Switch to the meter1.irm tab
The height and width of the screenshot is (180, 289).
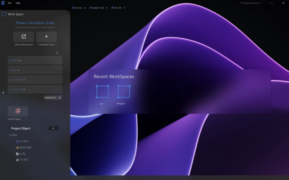coord(96,8)
